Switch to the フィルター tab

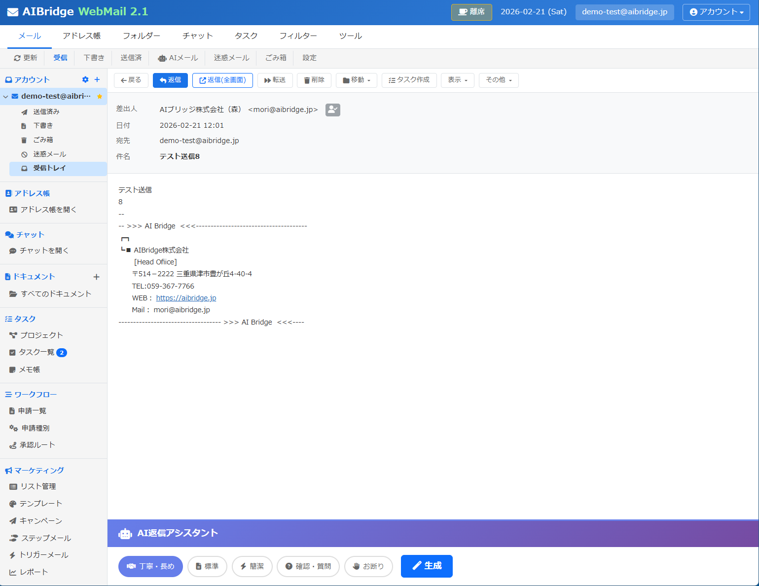pyautogui.click(x=298, y=36)
